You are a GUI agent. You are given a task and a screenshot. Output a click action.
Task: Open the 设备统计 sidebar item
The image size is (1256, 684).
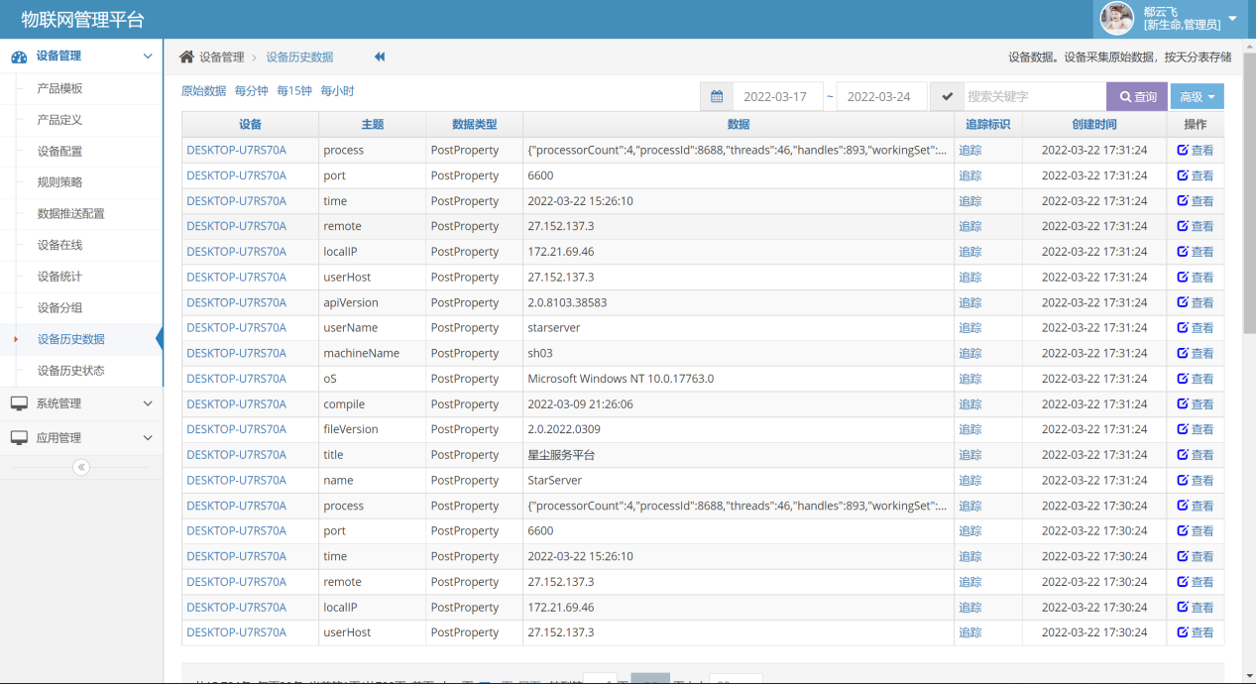click(x=59, y=277)
